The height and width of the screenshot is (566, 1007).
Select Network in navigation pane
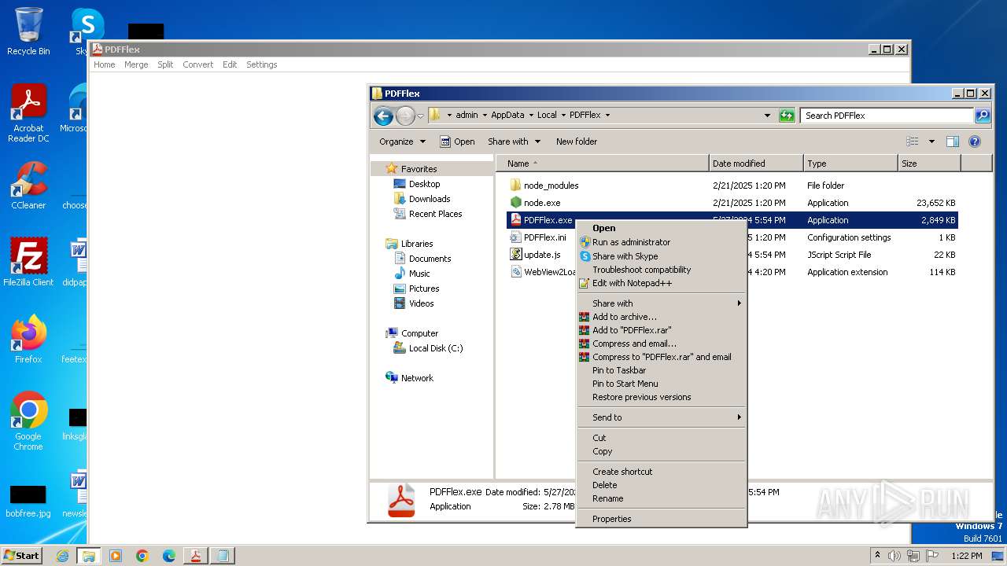[x=417, y=378]
